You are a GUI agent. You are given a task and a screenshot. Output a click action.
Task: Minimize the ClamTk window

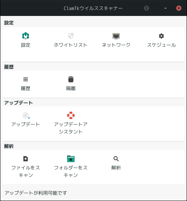[165, 8]
